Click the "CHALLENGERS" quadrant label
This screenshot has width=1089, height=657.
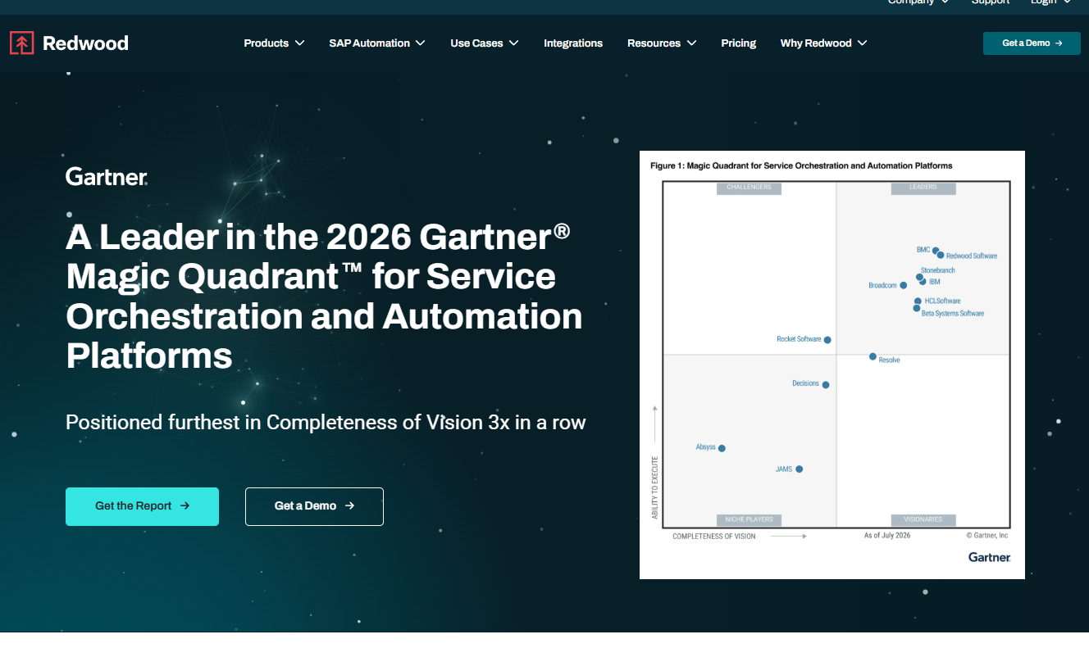point(749,188)
